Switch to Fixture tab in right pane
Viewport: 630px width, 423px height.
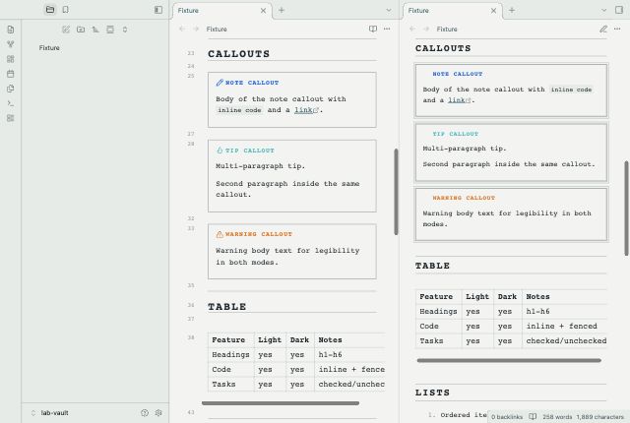[418, 11]
